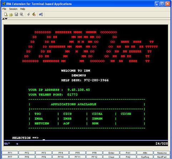
Task: Click the new session file icon
Action: (6, 14)
